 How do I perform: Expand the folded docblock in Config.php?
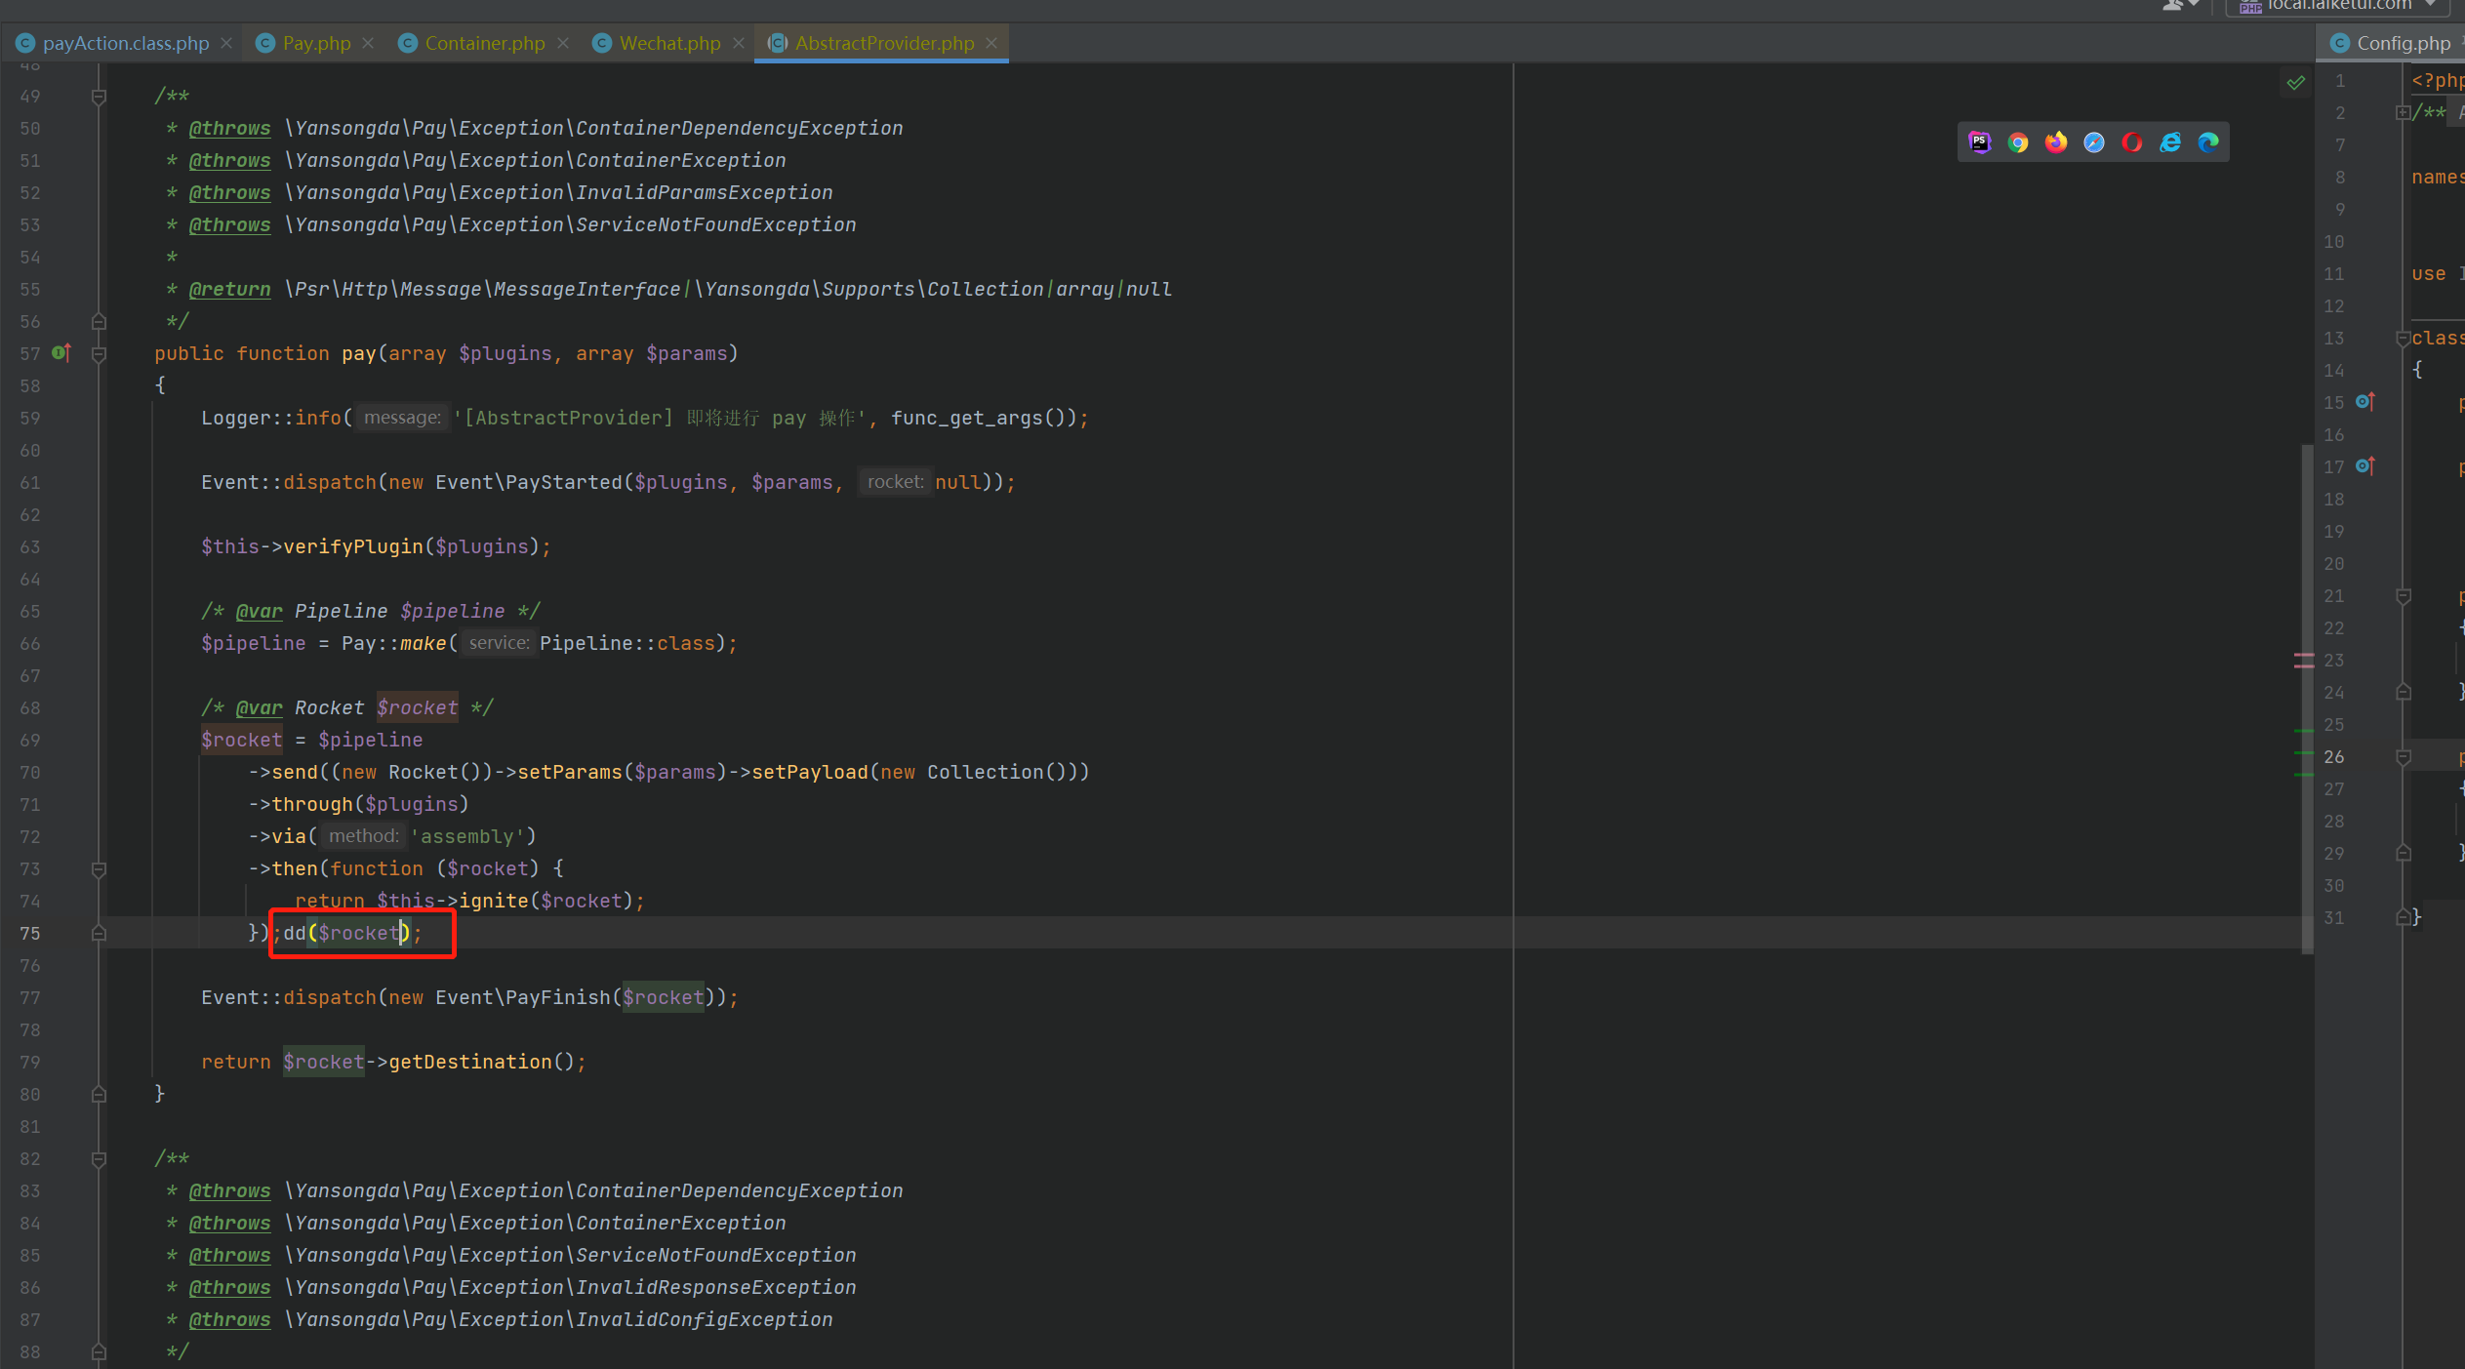tap(2403, 113)
